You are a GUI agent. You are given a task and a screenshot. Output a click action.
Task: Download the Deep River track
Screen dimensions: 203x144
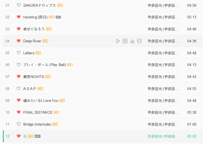(132, 41)
